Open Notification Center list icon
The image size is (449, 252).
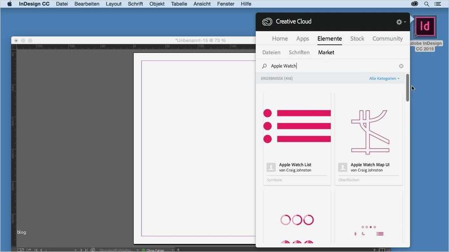click(438, 3)
